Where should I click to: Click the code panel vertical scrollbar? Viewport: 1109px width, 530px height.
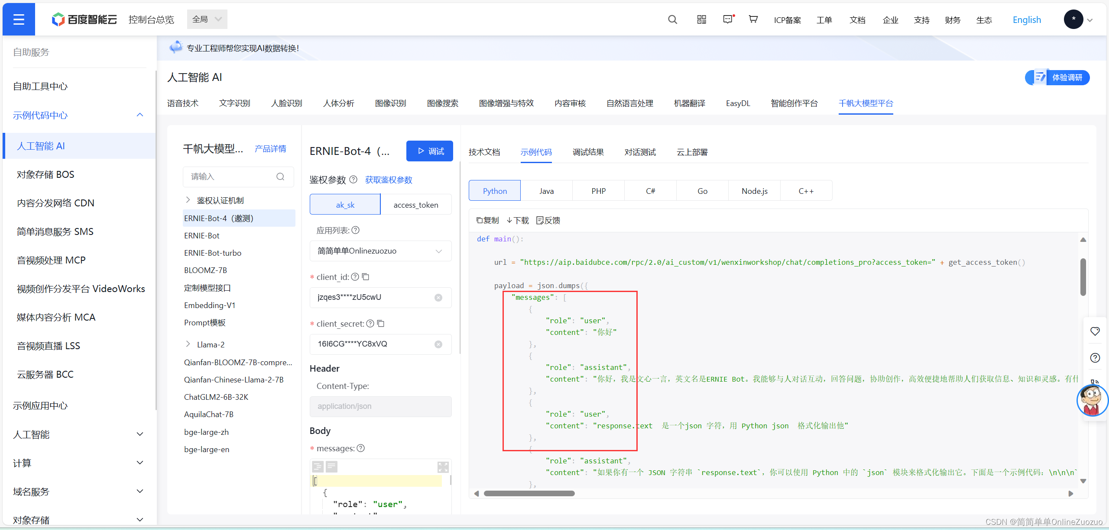(x=1083, y=277)
